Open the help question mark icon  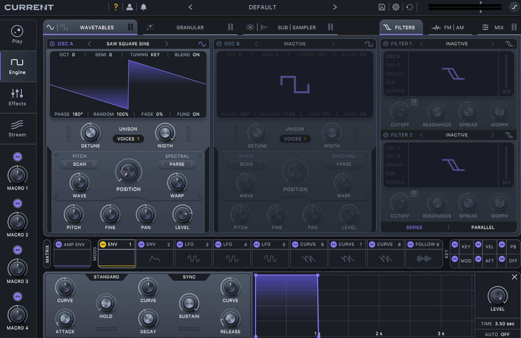tap(116, 7)
